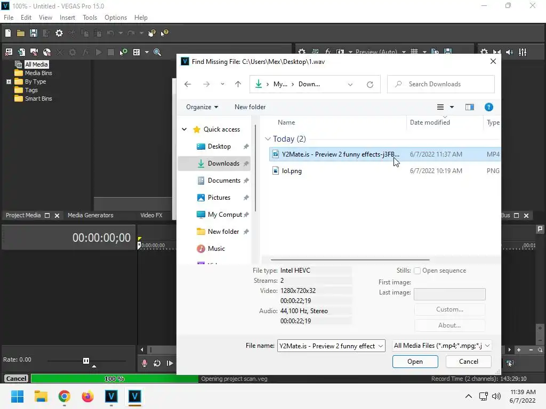Click the Record microphone button
The image size is (546, 409).
click(144, 363)
